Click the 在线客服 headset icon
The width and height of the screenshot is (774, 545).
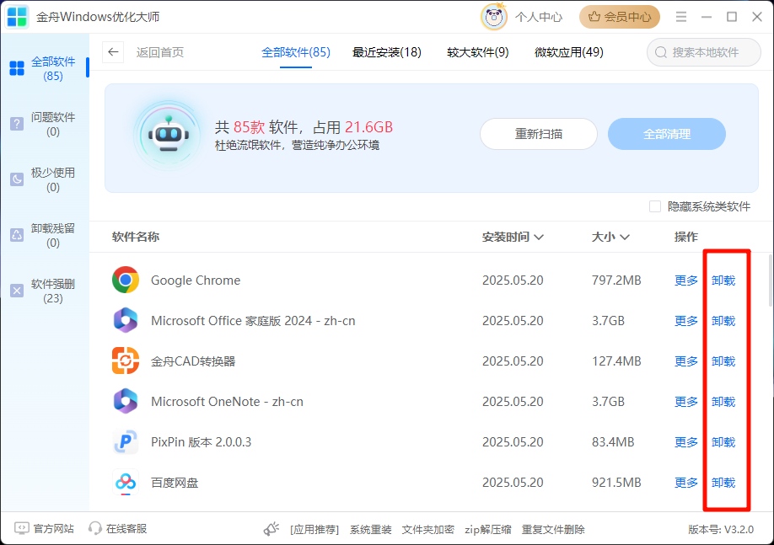click(x=94, y=529)
